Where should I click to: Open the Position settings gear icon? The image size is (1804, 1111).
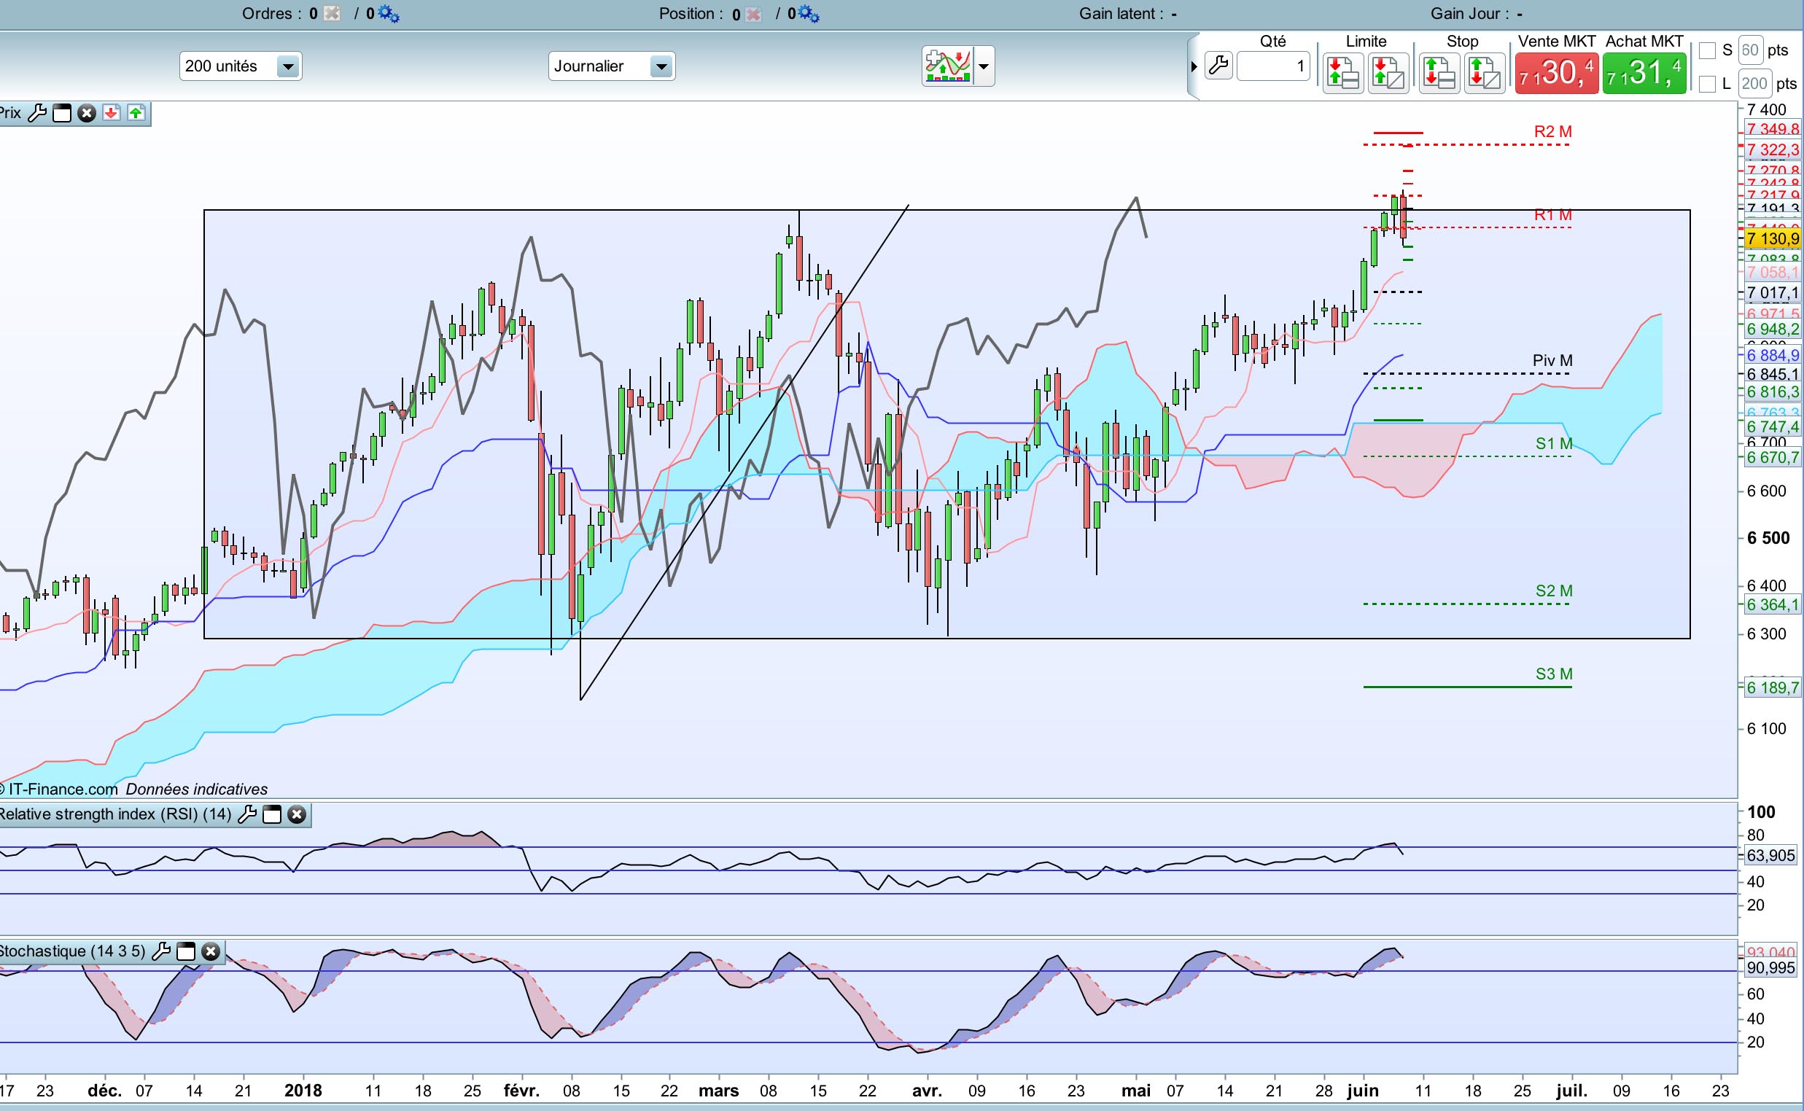tap(809, 14)
